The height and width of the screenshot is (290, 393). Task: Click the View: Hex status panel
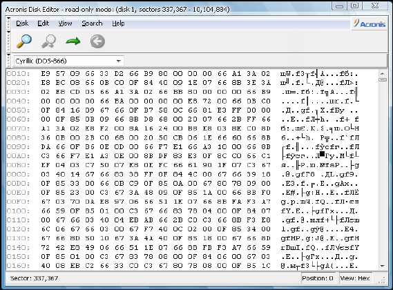pyautogui.click(x=354, y=278)
